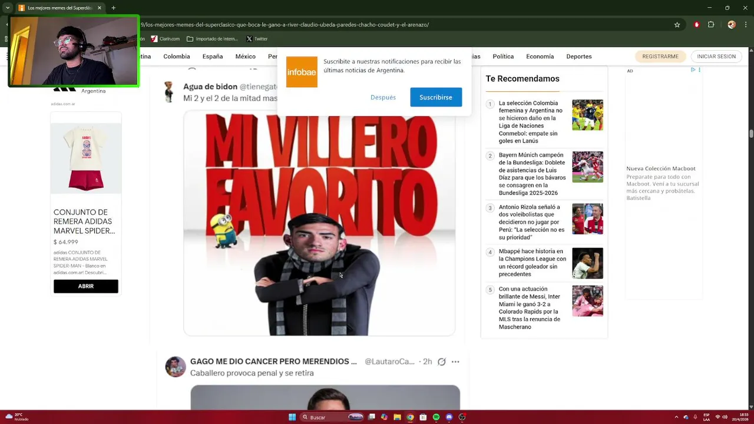Click the Bayern Múnich article thumbnail
Screen dimensions: 754x424
(x=587, y=167)
